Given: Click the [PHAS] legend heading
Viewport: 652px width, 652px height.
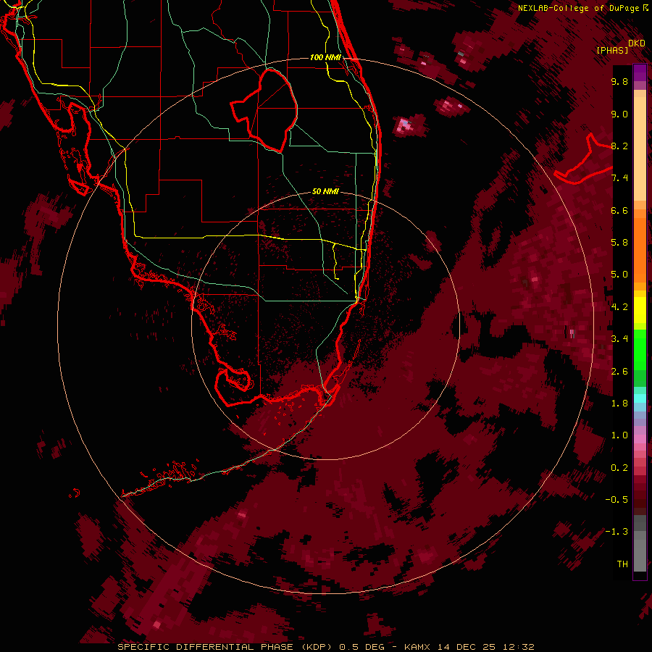Looking at the screenshot, I should 612,50.
